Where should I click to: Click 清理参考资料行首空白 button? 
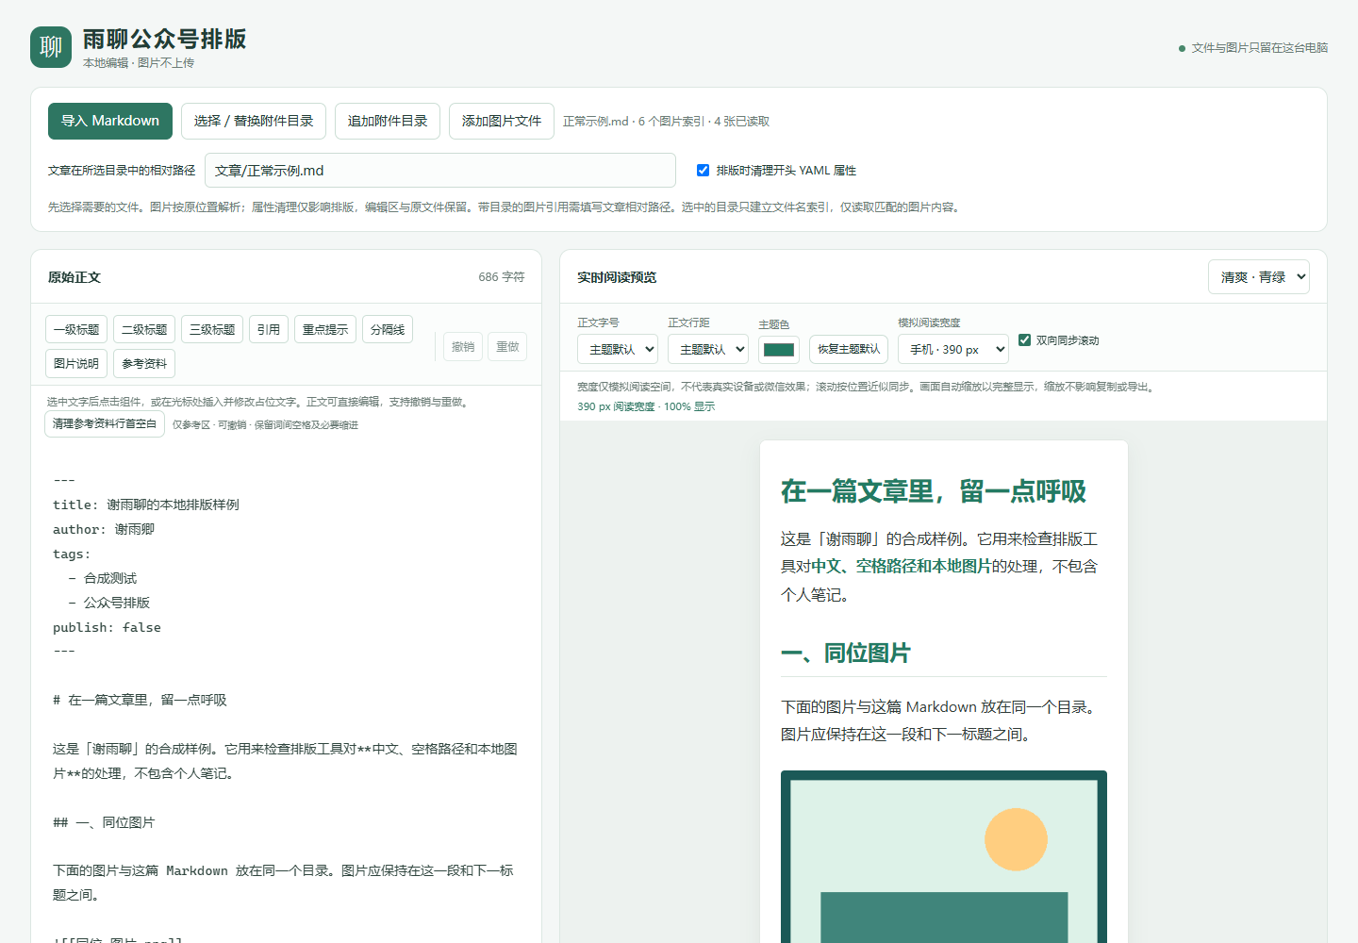[x=105, y=424]
